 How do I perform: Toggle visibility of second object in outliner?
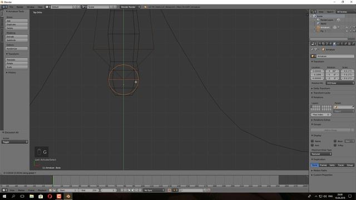347,31
